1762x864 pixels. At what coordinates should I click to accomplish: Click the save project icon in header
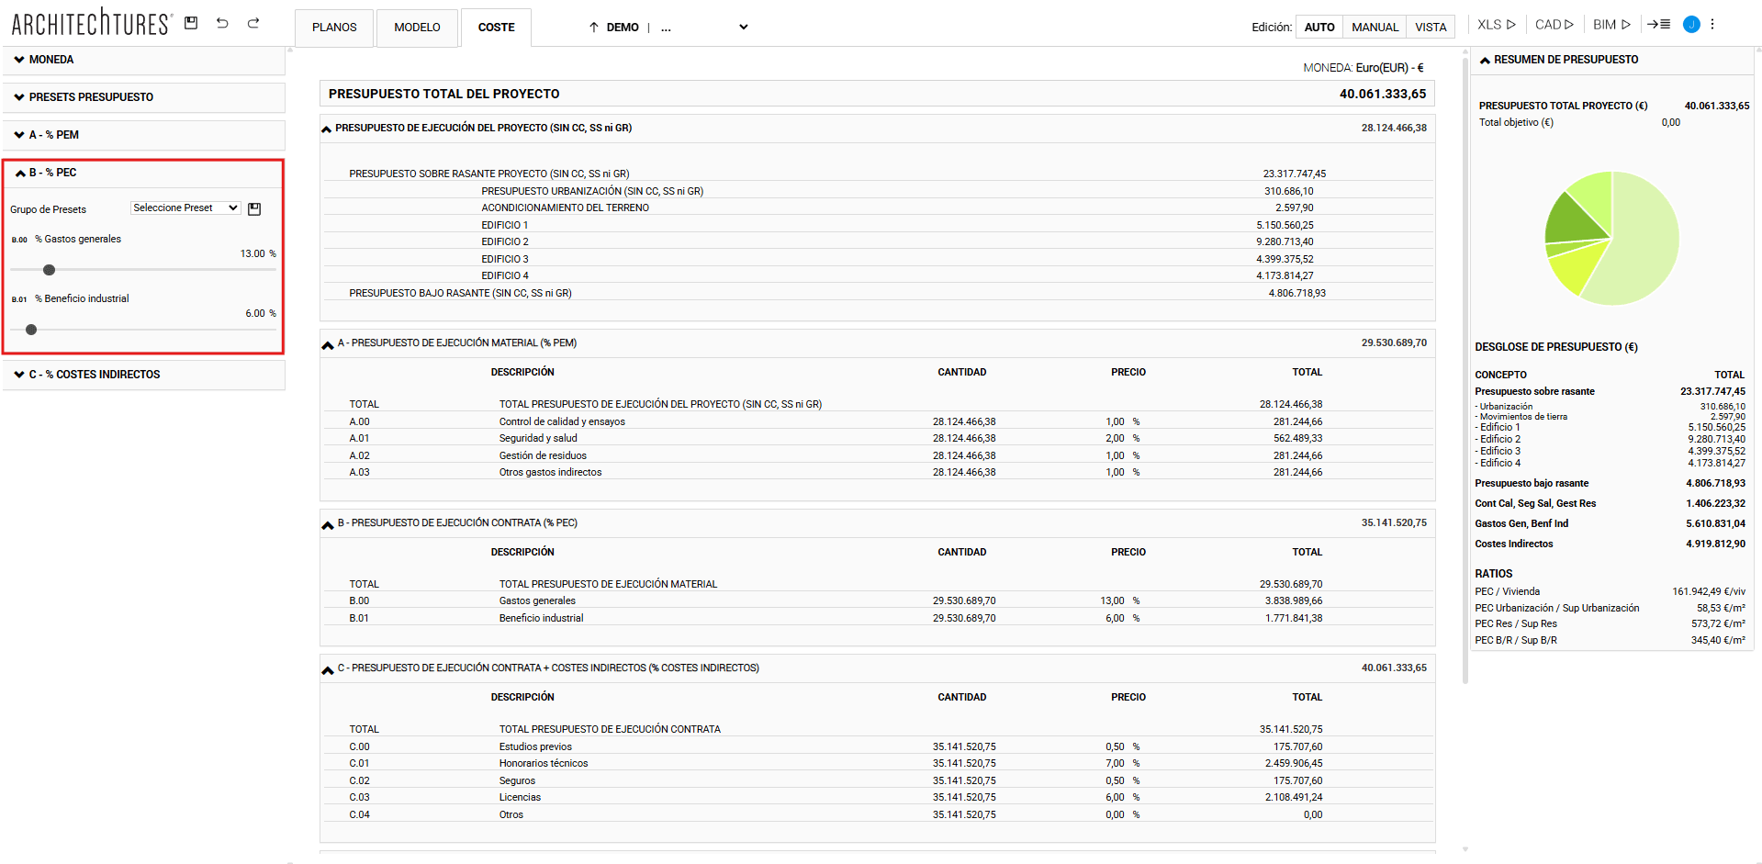click(191, 23)
